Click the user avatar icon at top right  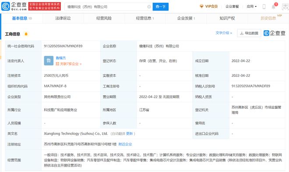285,7
